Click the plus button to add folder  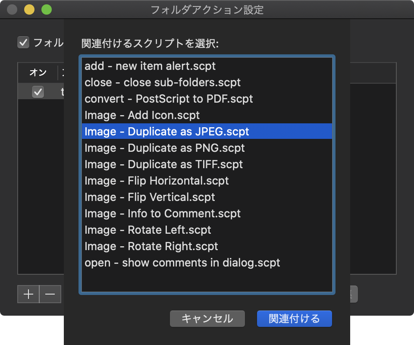28,294
